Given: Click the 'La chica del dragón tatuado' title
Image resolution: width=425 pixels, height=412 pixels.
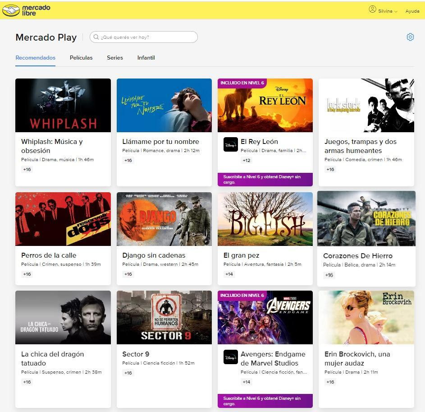Looking at the screenshot, I should point(53,359).
